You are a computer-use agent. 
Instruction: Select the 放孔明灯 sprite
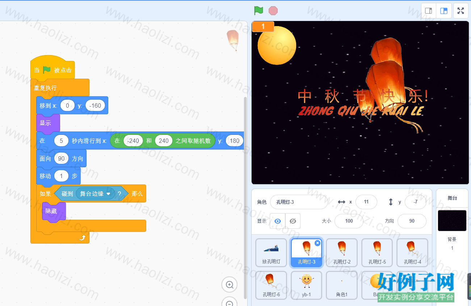tap(271, 253)
